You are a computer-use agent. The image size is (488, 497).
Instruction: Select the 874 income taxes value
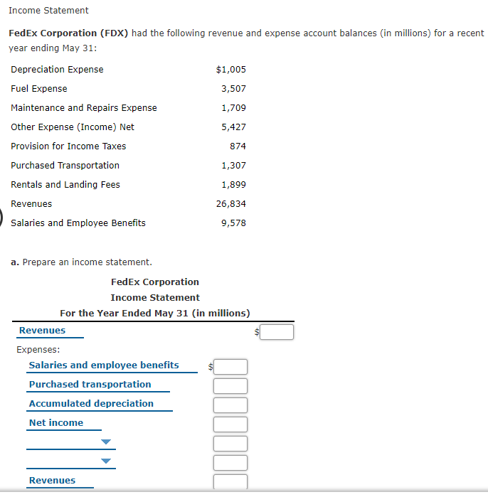click(x=238, y=146)
